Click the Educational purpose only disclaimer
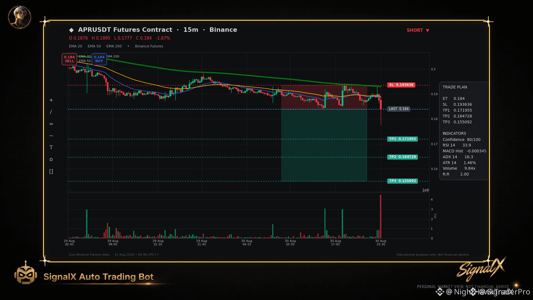The height and width of the screenshot is (300, 533). (433, 255)
